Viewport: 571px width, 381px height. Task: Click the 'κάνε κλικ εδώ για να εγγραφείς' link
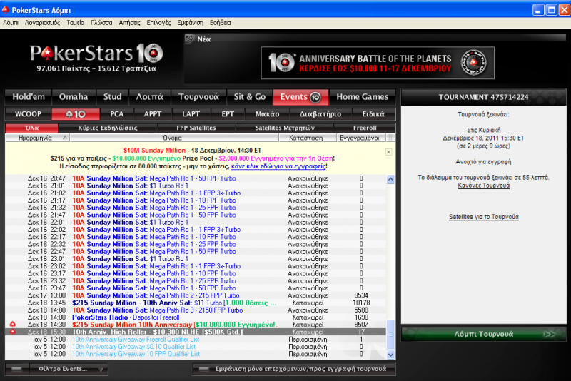click(278, 166)
